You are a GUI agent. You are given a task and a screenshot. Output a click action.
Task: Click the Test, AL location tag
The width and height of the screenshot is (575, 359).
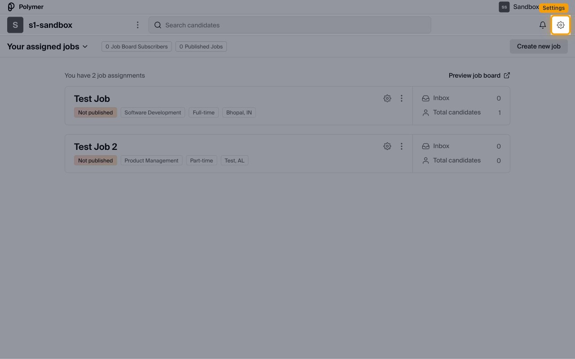tap(234, 161)
